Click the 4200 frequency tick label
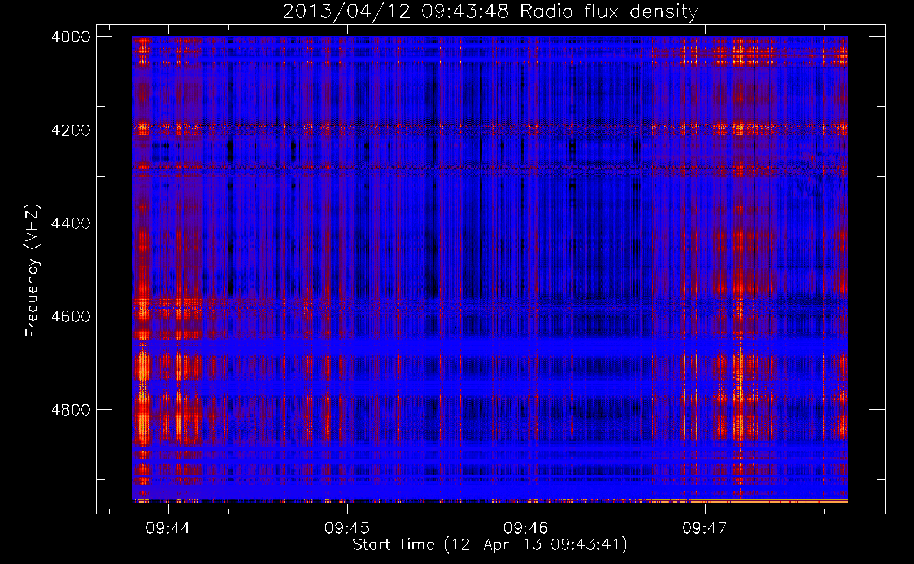 click(x=71, y=130)
